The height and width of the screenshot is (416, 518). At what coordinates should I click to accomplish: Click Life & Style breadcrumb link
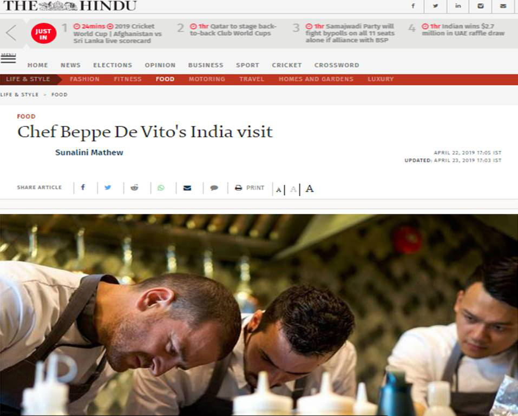pos(19,95)
